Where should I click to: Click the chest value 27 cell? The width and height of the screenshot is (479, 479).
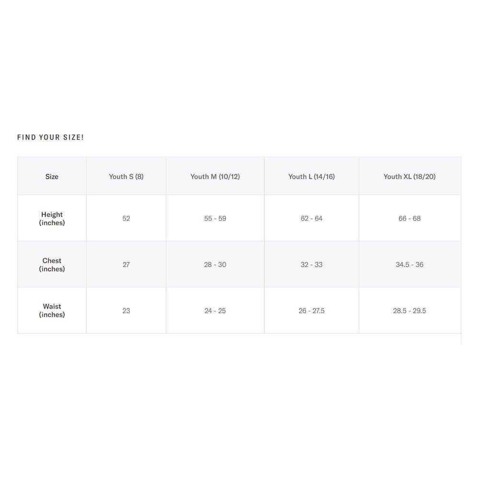click(126, 264)
